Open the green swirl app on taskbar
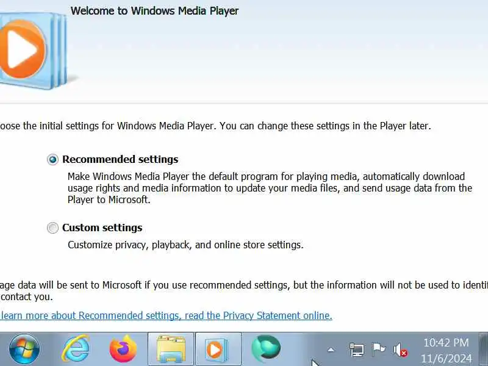Screen dimensions: 488x366 coord(266,348)
